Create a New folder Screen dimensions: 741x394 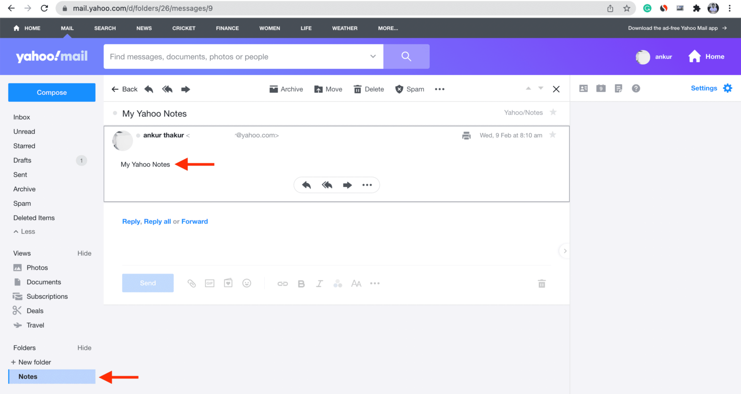point(31,362)
